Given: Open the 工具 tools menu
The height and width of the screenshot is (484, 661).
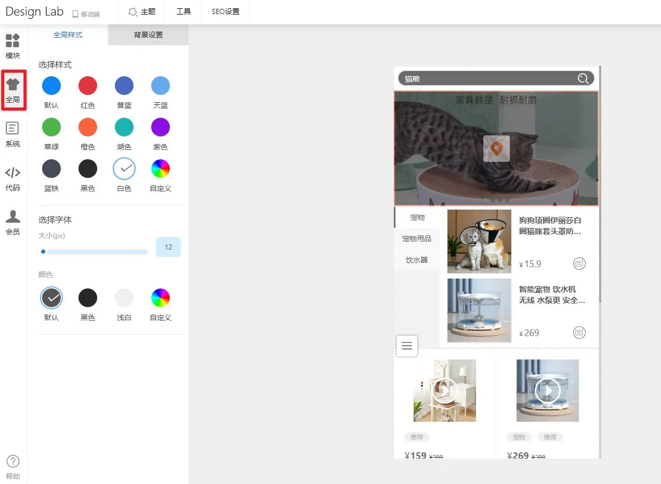Looking at the screenshot, I should coord(183,11).
